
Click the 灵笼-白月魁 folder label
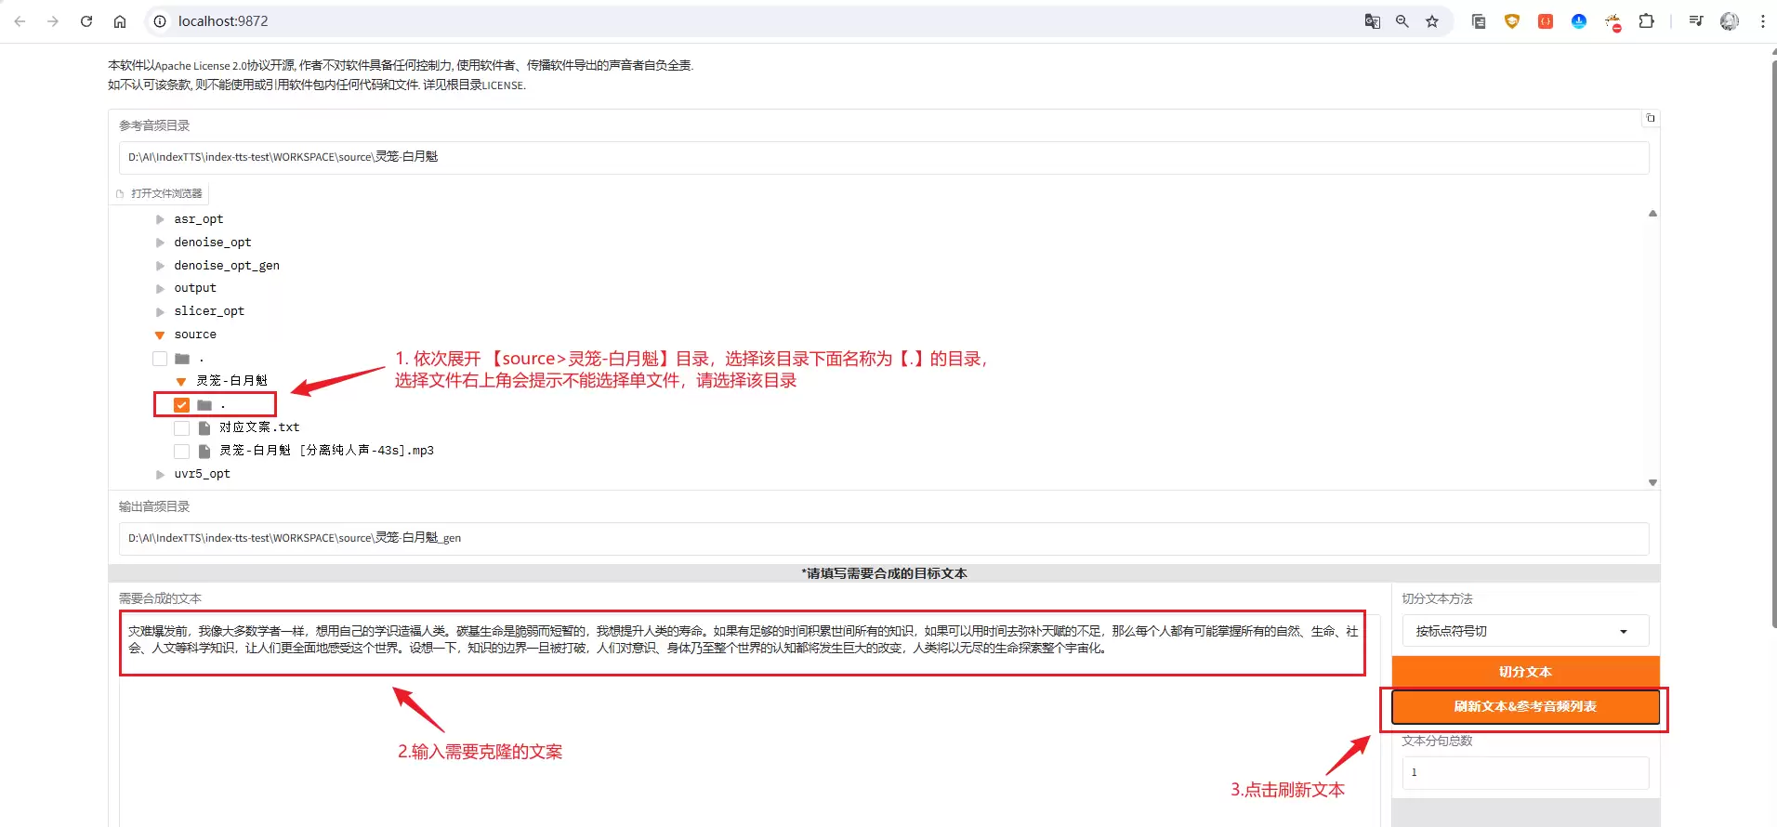click(x=231, y=381)
